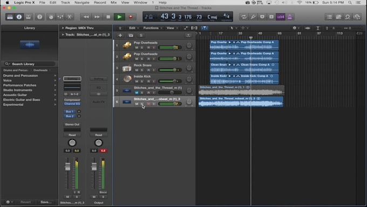Image resolution: width=367 pixels, height=207 pixels.
Task: Open the Navigate menu
Action: (81, 3)
